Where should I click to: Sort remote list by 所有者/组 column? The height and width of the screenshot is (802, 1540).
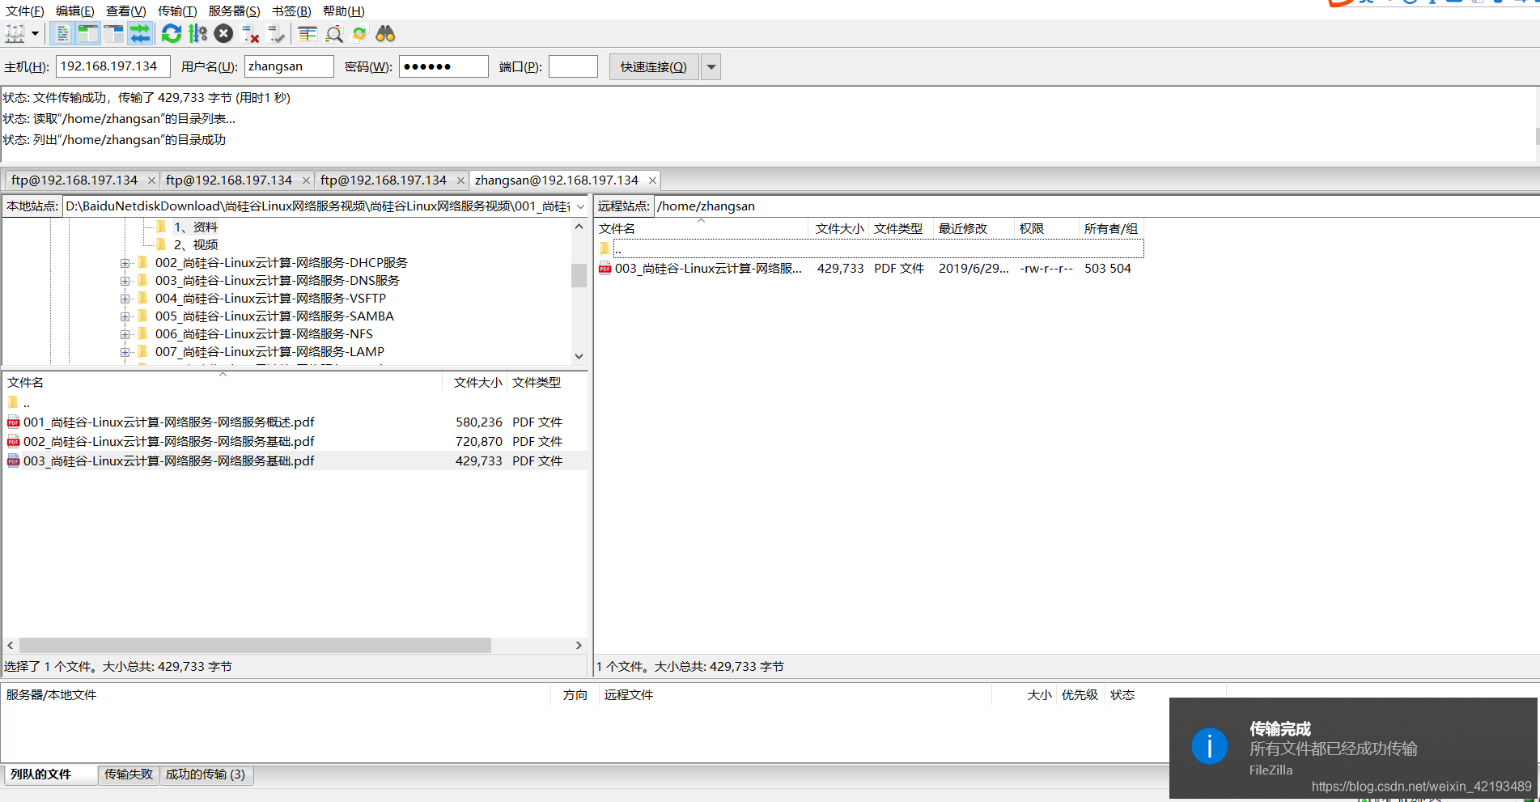click(1111, 229)
